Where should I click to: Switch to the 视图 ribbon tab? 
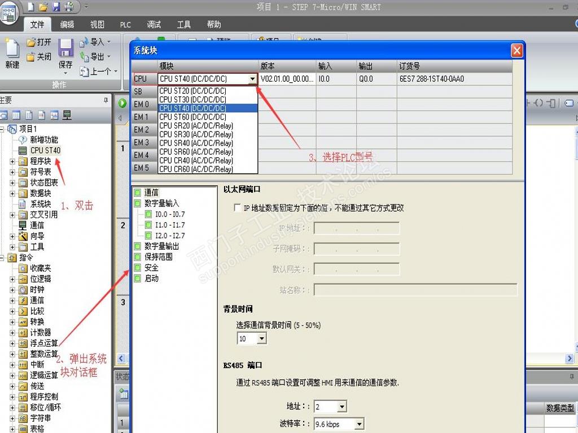[x=97, y=25]
